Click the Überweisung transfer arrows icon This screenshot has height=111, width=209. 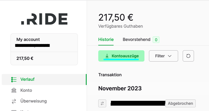coord(14,101)
